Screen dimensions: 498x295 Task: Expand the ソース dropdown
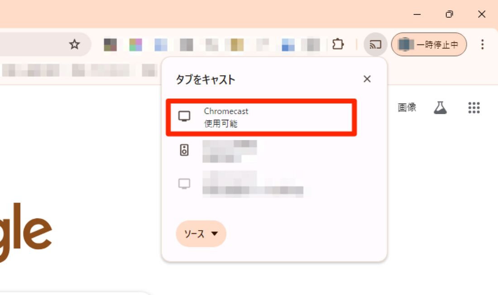pyautogui.click(x=201, y=234)
